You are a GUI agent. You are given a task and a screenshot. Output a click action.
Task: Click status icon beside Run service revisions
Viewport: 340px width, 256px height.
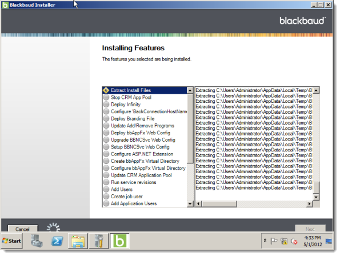(106, 182)
